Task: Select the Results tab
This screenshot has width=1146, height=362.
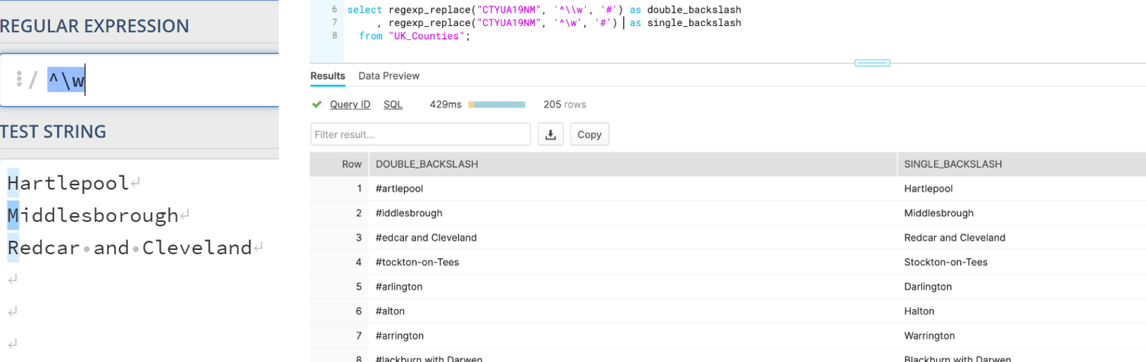Action: [x=327, y=76]
